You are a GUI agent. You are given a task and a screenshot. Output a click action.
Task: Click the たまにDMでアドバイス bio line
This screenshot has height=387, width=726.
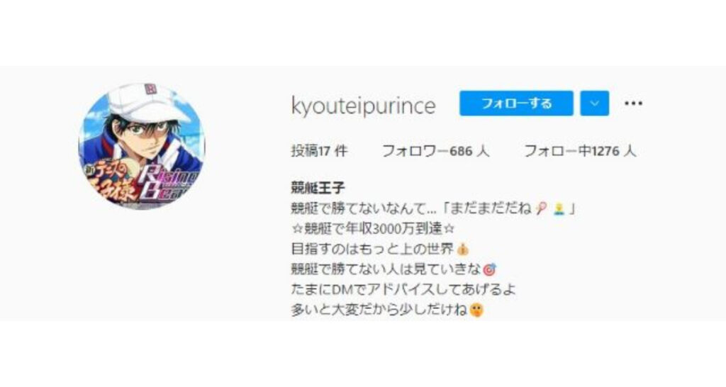[403, 290]
